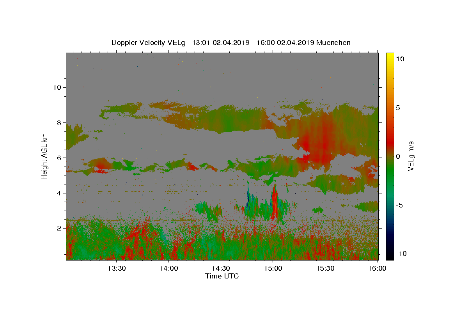The width and height of the screenshot is (468, 312).
Task: Click the 15:00 time axis label
Action: click(x=273, y=268)
